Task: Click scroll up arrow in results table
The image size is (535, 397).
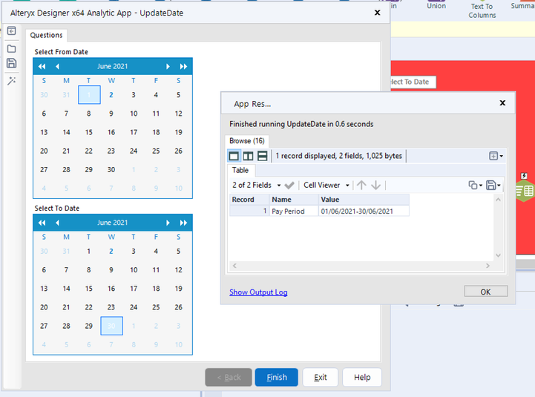Action: 498,200
